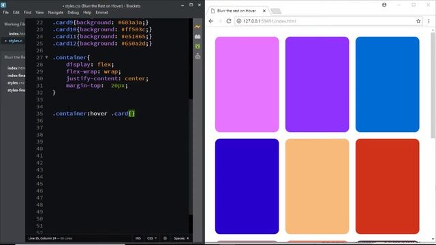Click the purple card in the browser page
Viewport: 436px width, 245px height.
pos(317,84)
